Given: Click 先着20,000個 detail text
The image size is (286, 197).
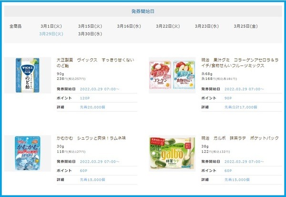Looking at the screenshot, I should coord(92,107).
